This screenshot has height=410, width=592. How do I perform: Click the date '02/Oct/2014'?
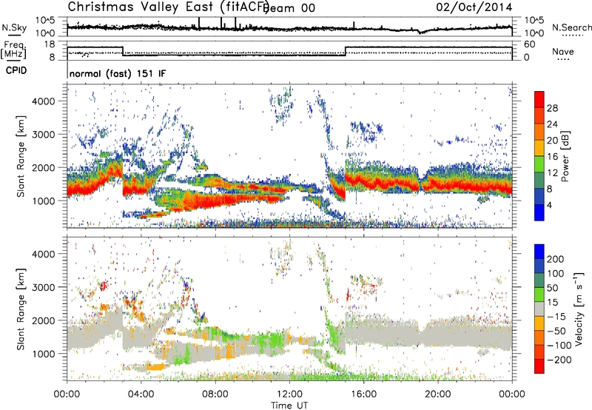click(x=474, y=7)
